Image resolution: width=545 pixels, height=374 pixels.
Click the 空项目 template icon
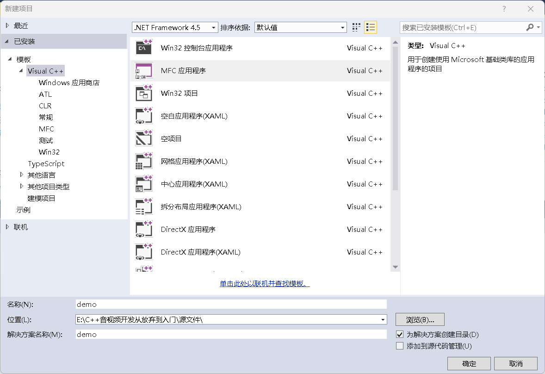144,138
